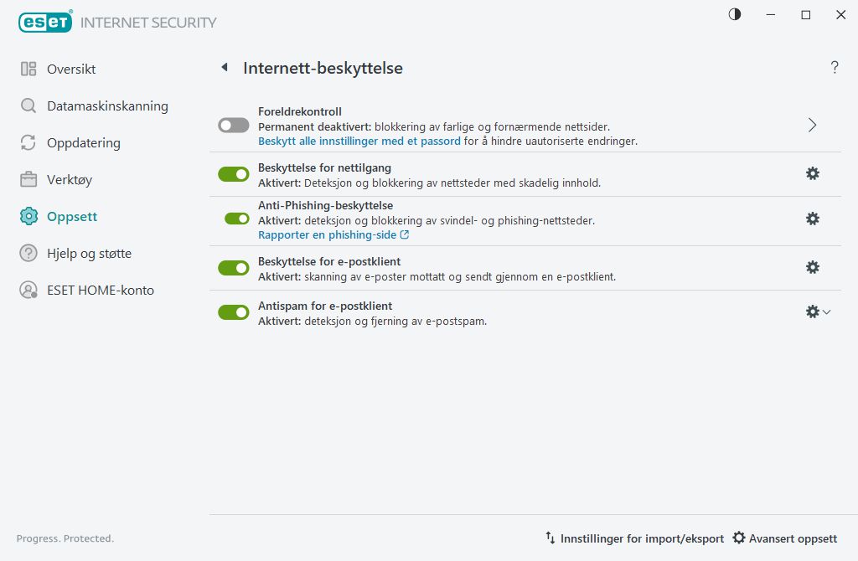This screenshot has width=858, height=561.
Task: Click the help question mark at top right
Action: tap(835, 68)
